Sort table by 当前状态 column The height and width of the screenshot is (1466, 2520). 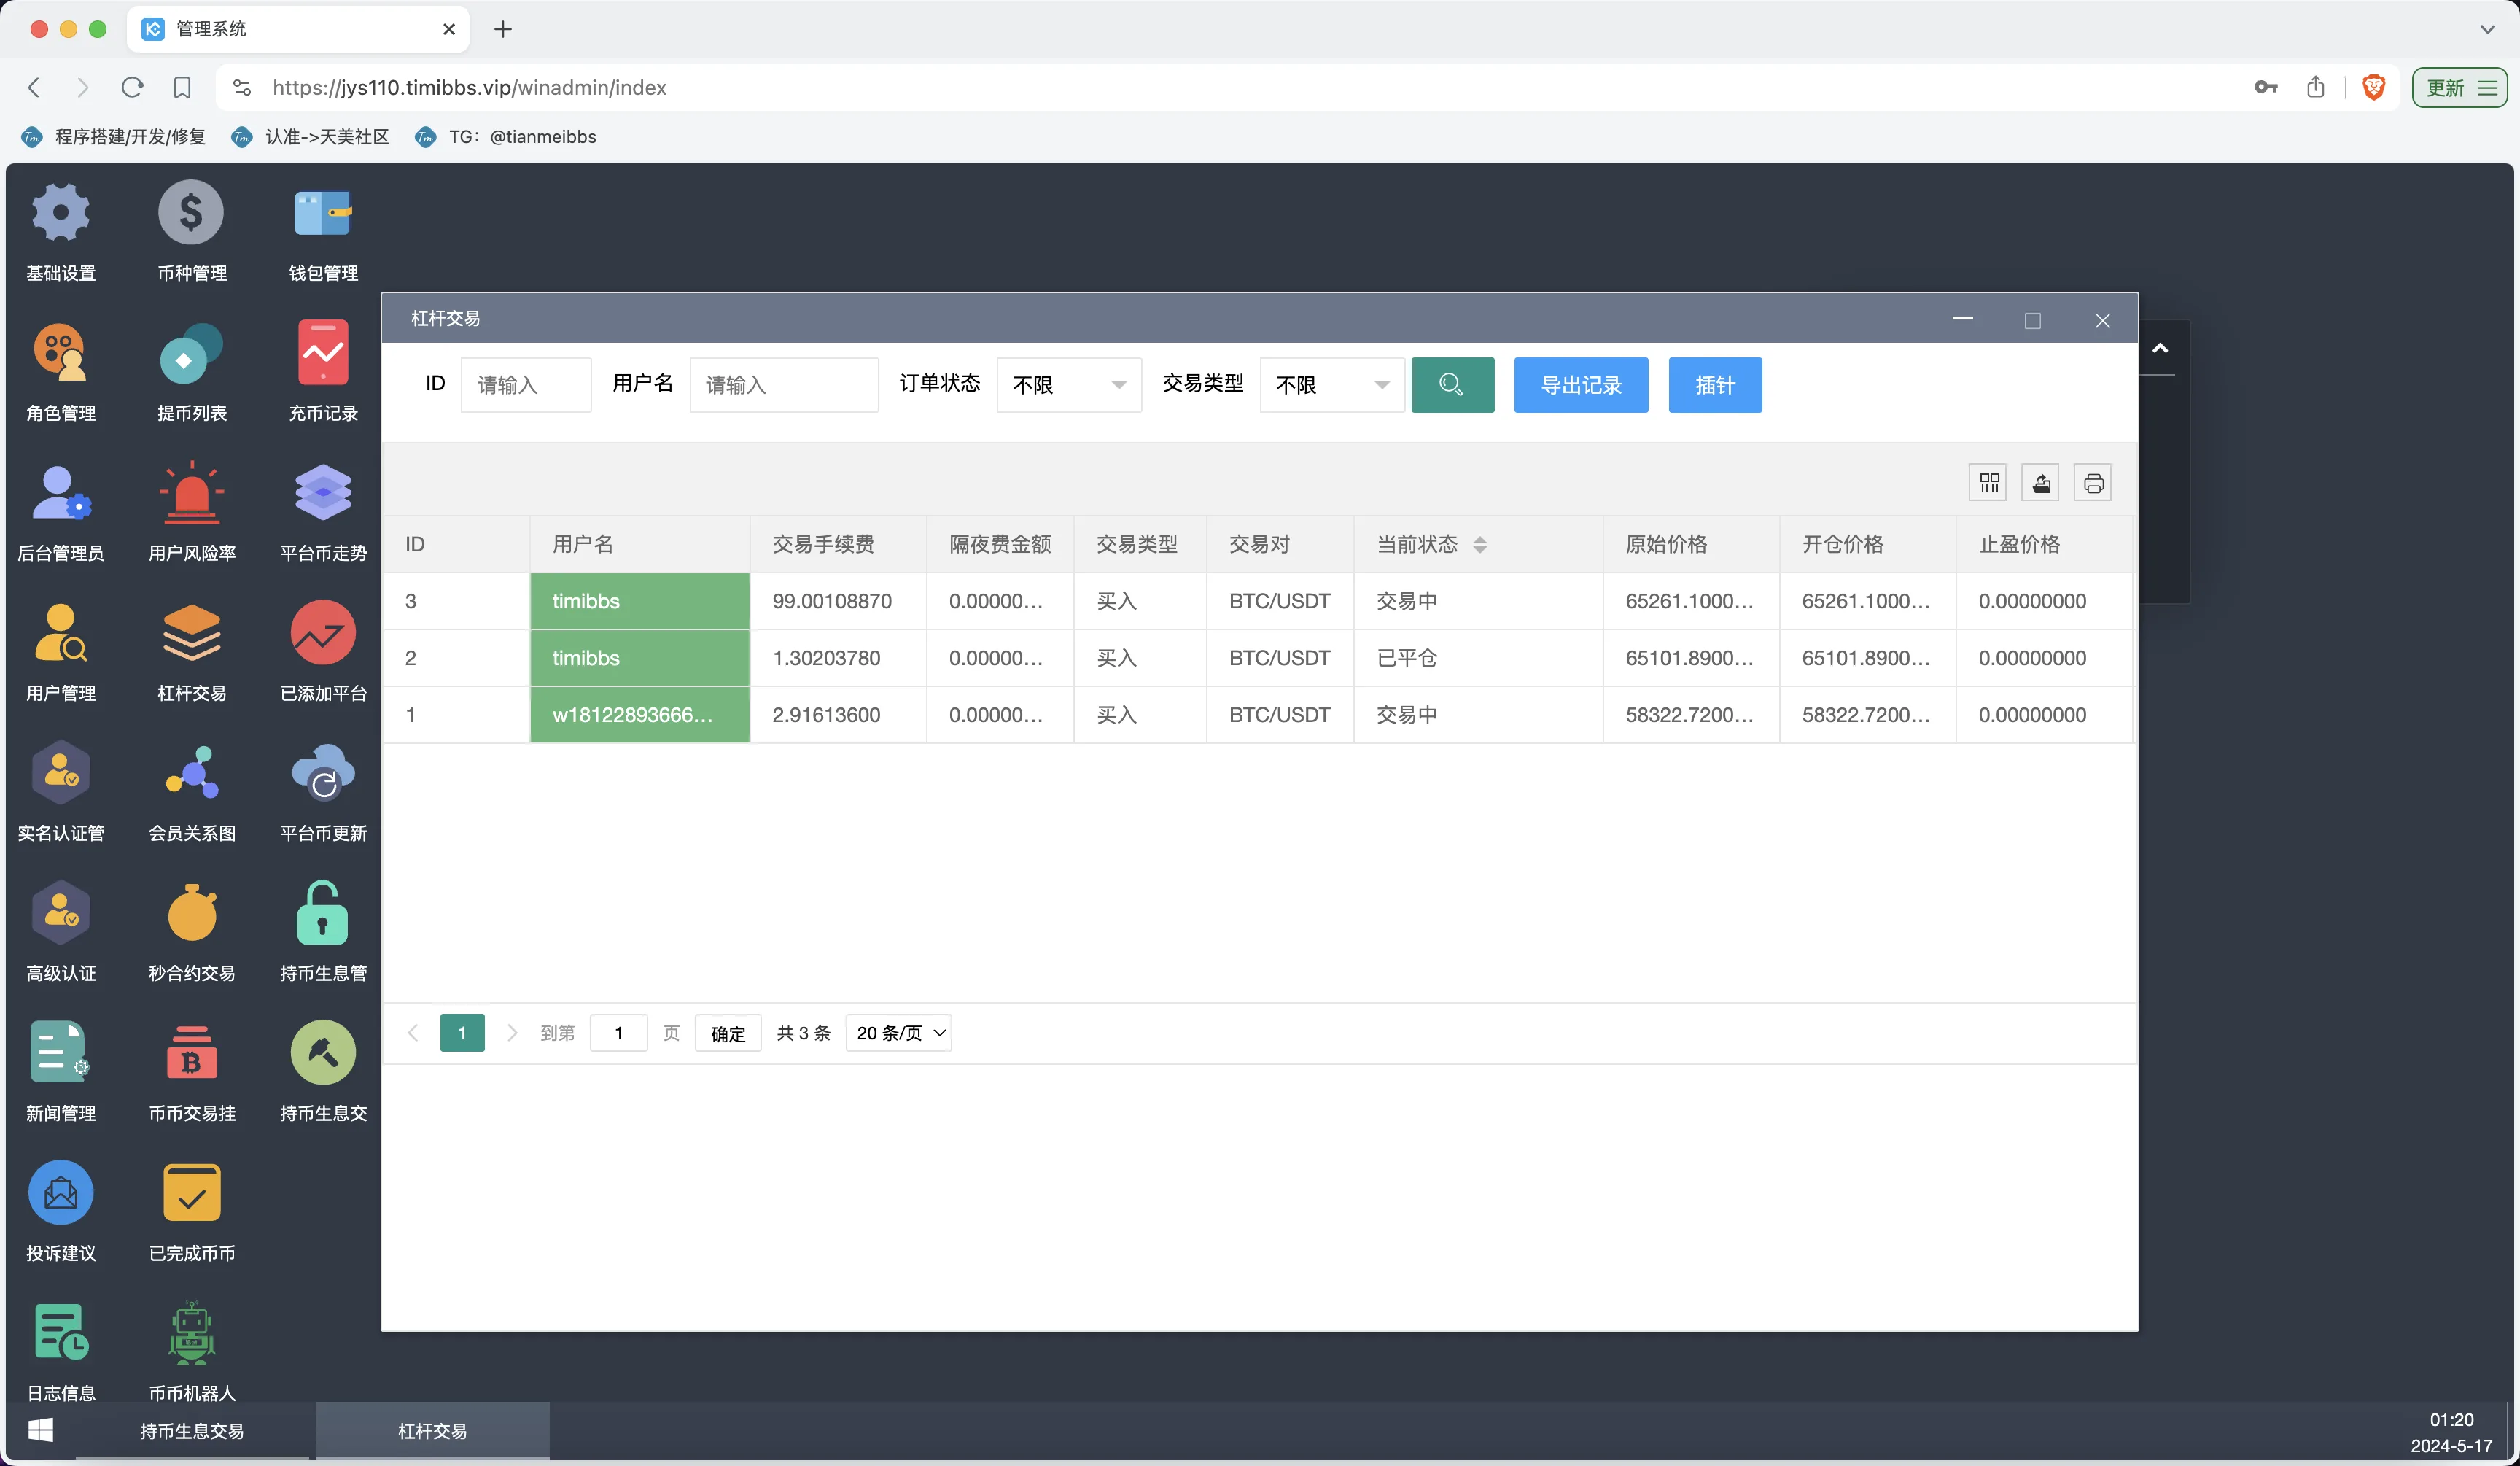click(1482, 544)
